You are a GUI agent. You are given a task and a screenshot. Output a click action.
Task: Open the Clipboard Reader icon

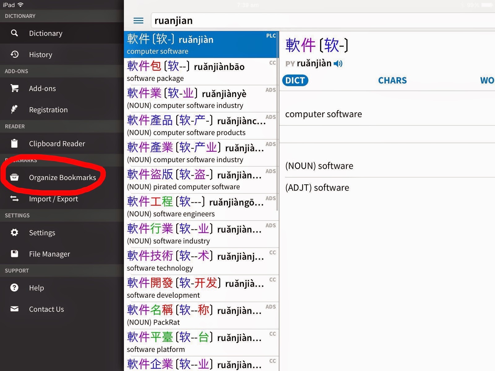click(57, 144)
